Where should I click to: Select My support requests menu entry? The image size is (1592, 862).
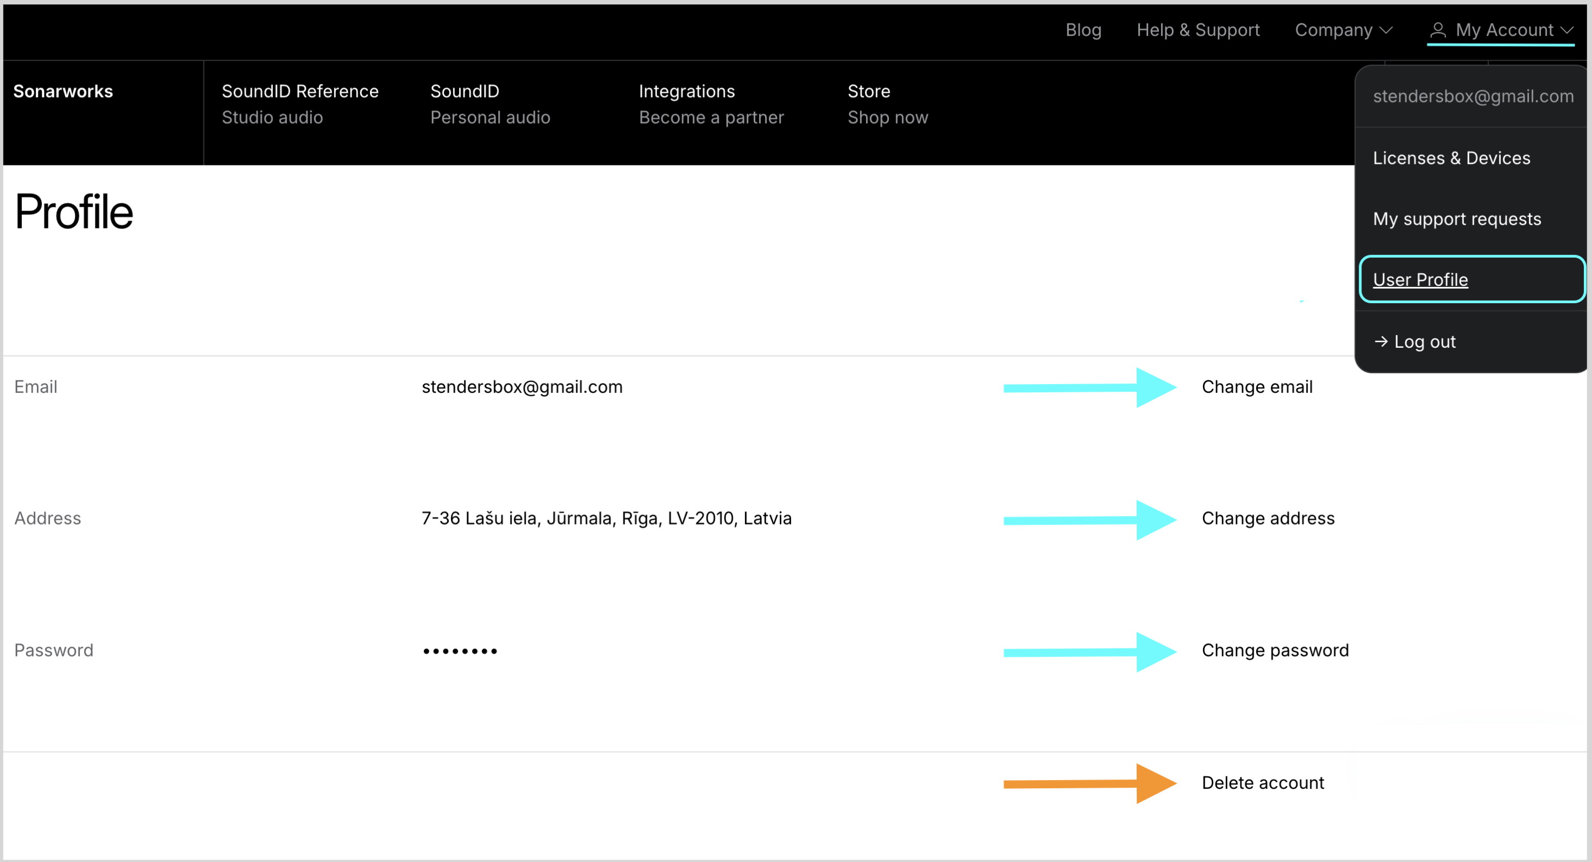[x=1457, y=219]
